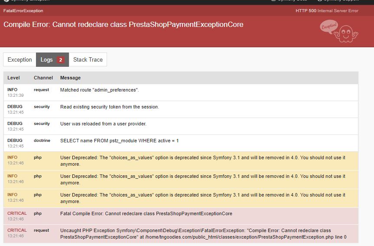Open the Logs tab
This screenshot has width=374, height=246.
pos(52,59)
